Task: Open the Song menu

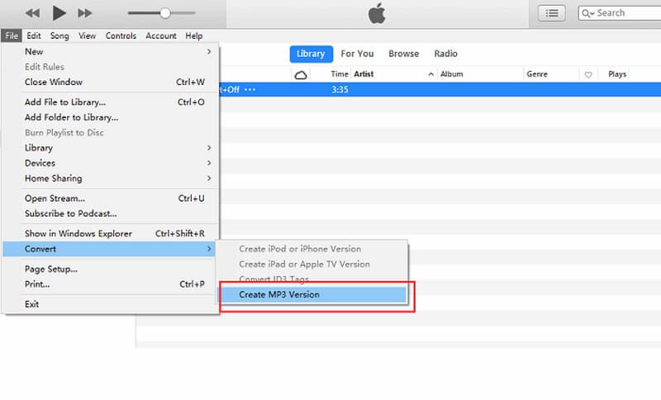Action: [x=59, y=36]
